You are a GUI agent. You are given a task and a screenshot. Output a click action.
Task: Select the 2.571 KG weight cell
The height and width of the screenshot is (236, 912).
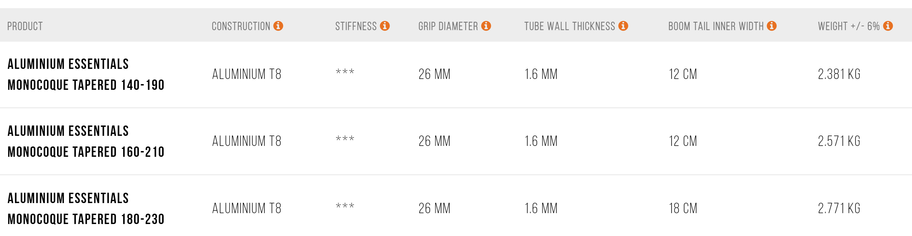(x=839, y=141)
